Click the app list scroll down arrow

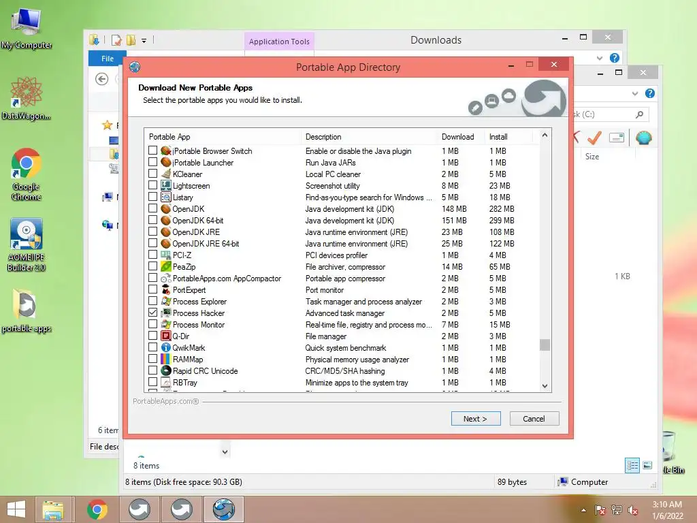click(x=545, y=386)
